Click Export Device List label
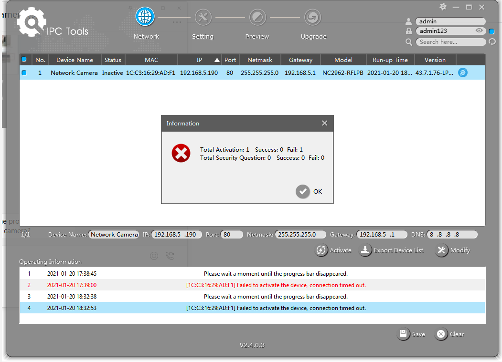Image resolution: width=502 pixels, height=362 pixels. (x=398, y=250)
